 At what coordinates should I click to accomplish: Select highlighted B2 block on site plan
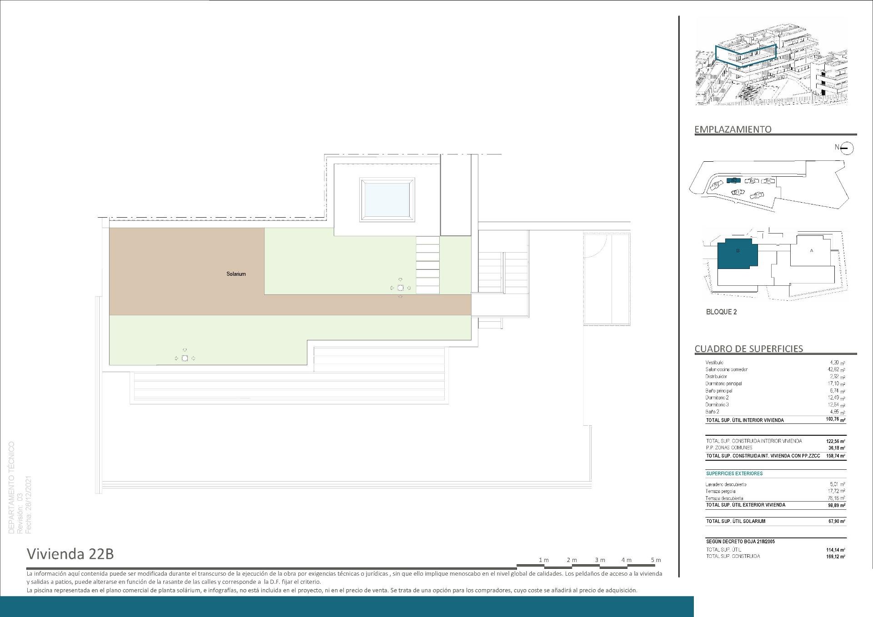pos(733,180)
